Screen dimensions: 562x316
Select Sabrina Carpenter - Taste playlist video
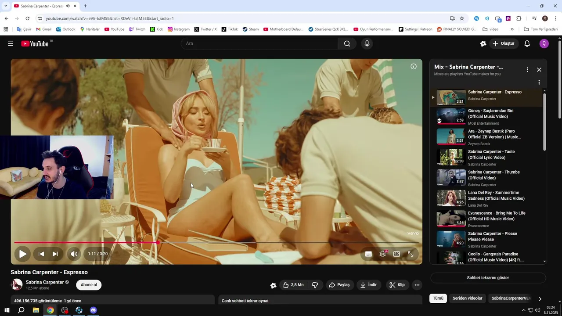pos(487,158)
